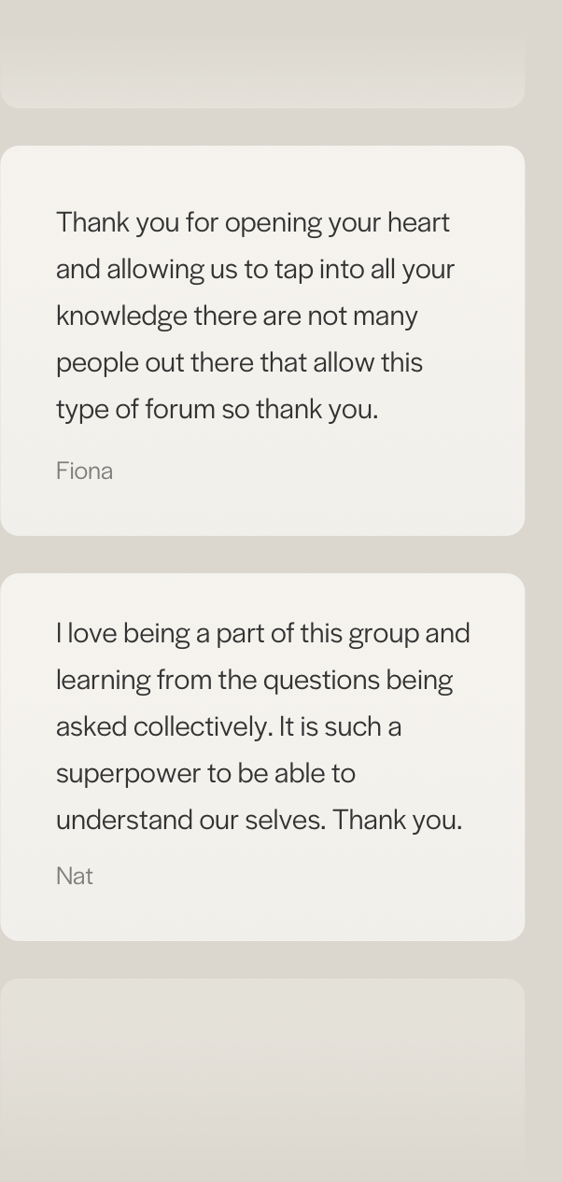Click the line "learning from the questions being"
562x1182 pixels.
tap(254, 681)
